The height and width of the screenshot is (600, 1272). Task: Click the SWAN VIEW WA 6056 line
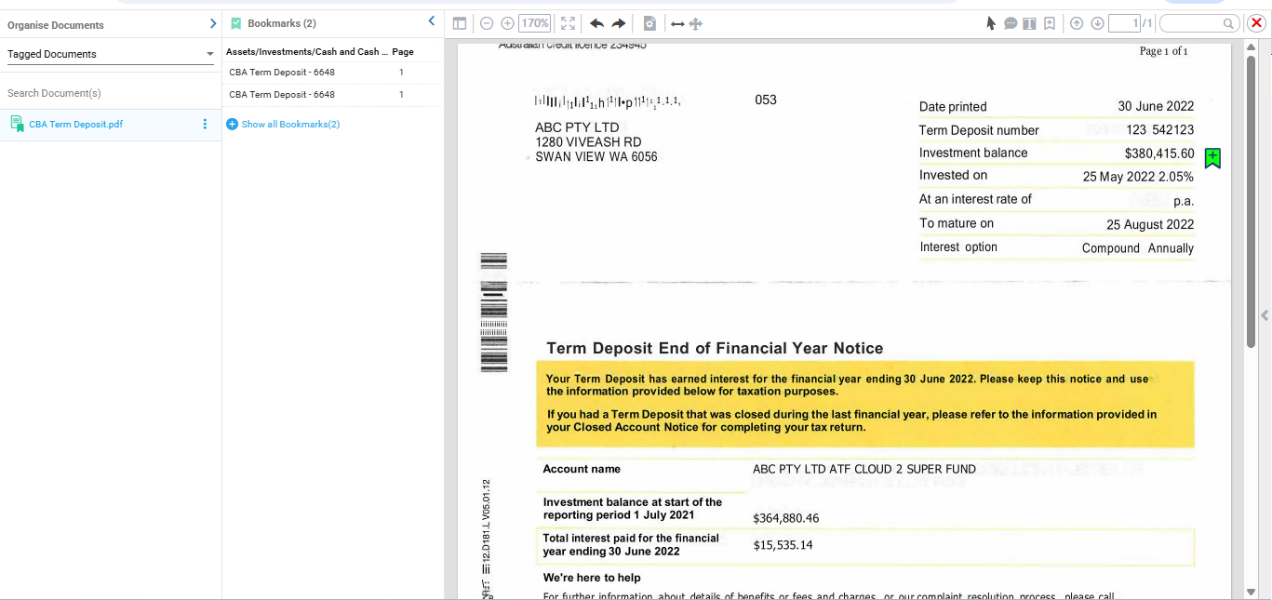point(596,157)
